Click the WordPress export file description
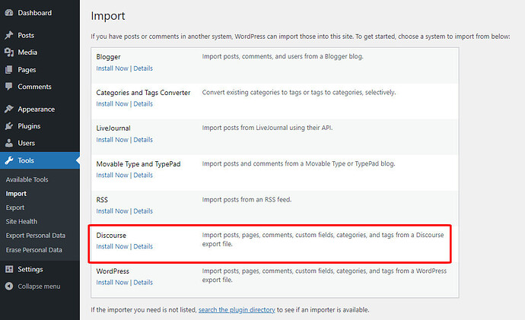 324,275
